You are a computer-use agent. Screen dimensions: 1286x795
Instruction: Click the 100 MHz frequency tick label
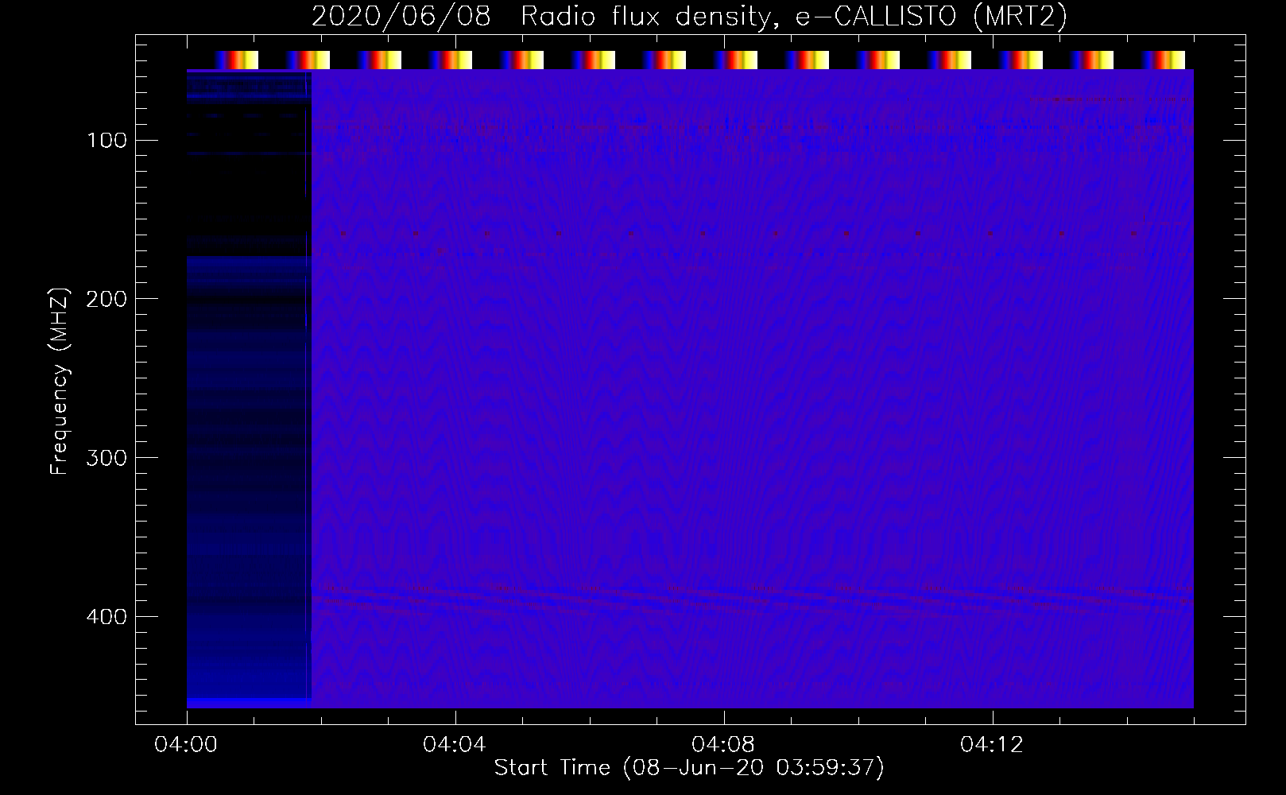[x=107, y=141]
